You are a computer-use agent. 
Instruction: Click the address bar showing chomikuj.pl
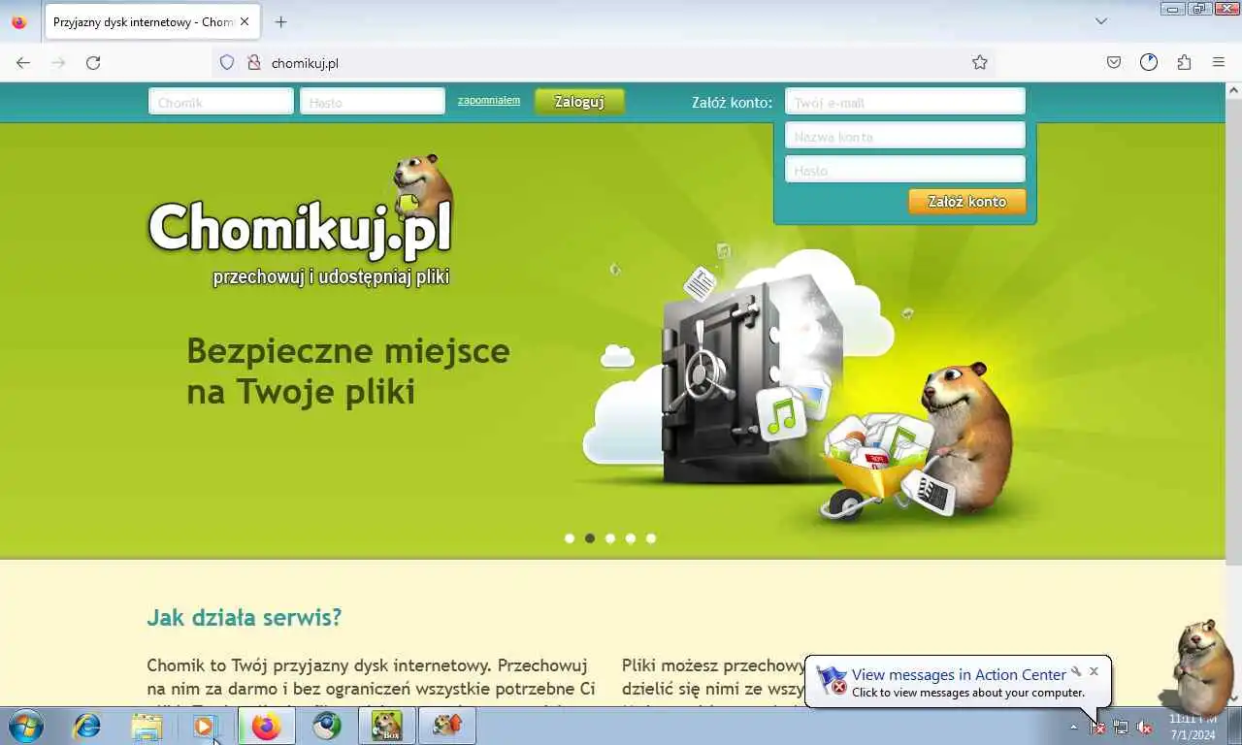(x=602, y=63)
